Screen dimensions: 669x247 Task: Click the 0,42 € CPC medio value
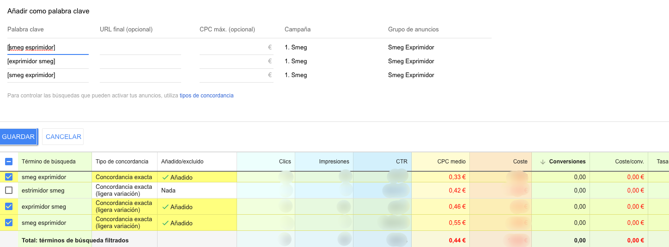coord(457,190)
